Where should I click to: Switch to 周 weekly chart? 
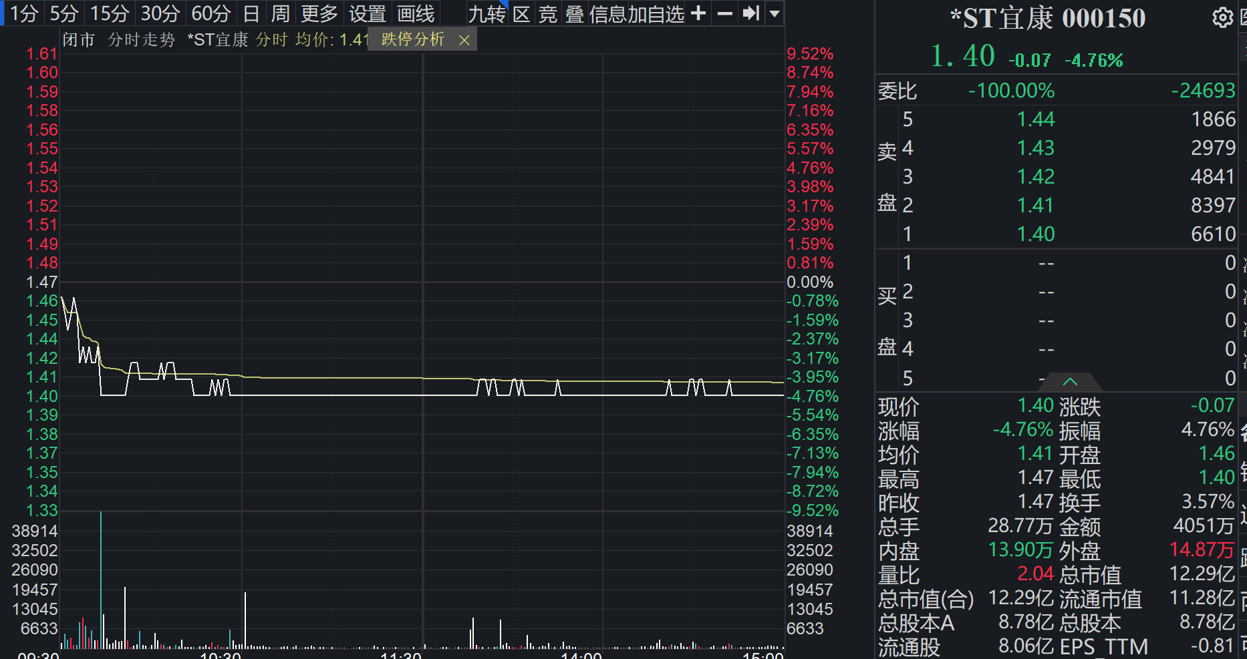tap(281, 13)
